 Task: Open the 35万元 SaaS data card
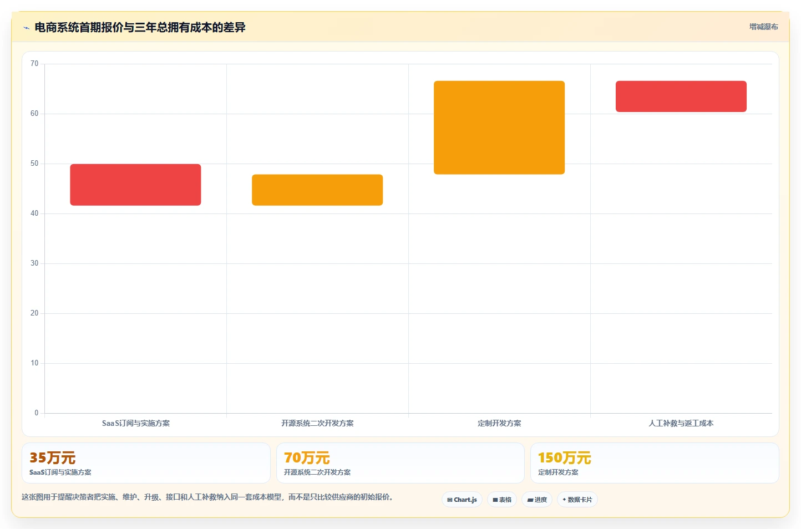[x=146, y=463]
